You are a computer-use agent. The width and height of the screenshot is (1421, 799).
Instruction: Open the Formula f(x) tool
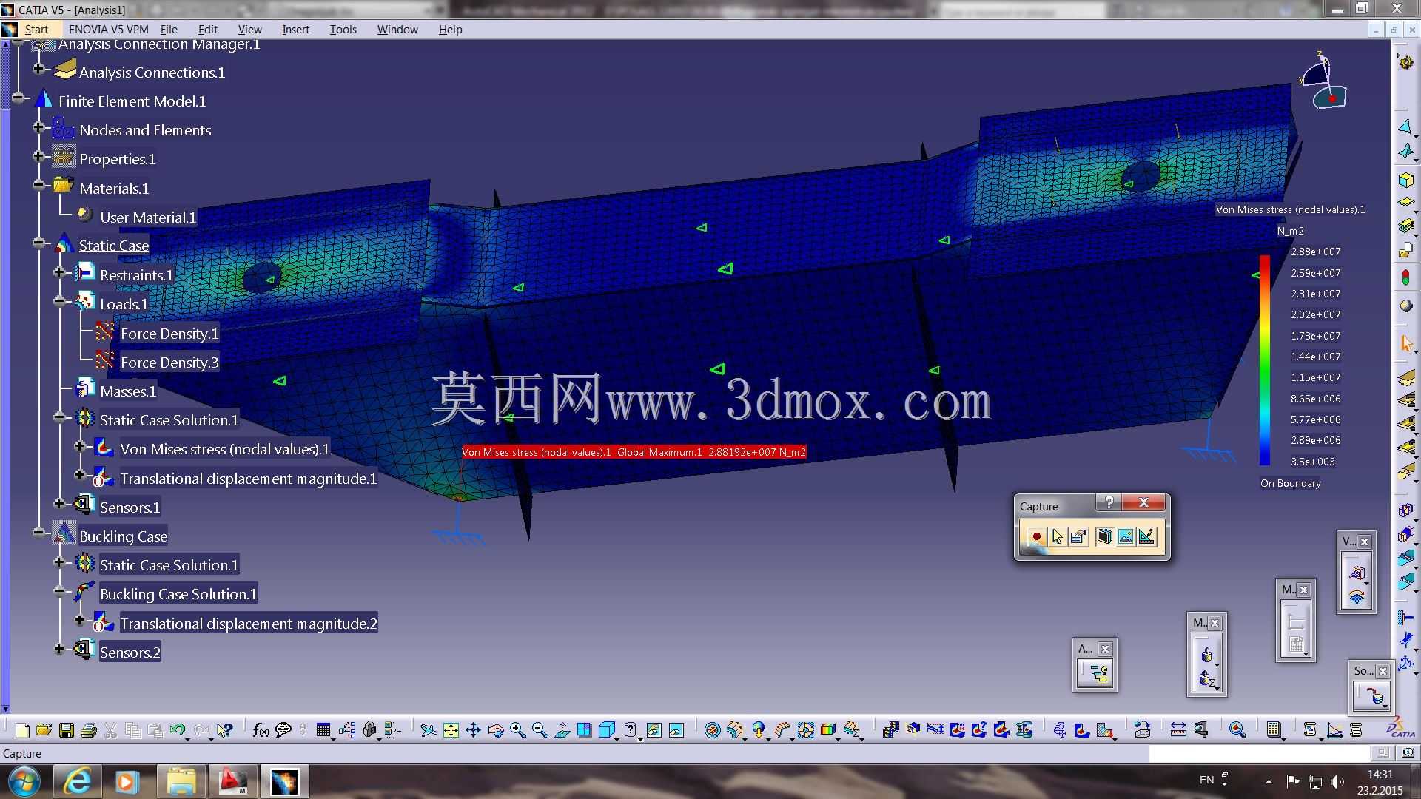(x=261, y=730)
